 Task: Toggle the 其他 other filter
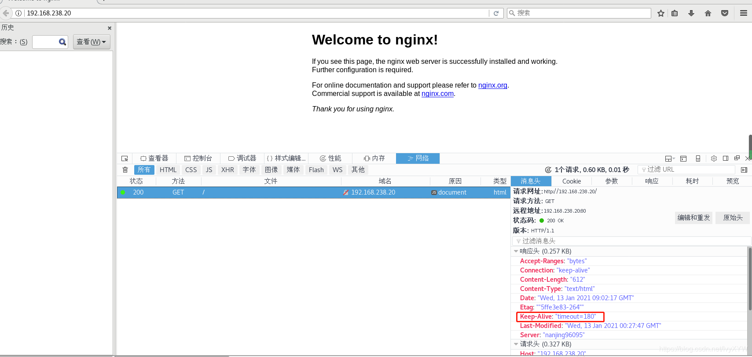(358, 170)
